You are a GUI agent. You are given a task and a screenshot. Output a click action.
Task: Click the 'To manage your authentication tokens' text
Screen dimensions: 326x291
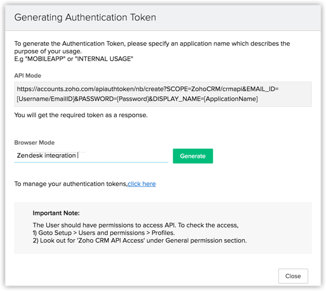click(71, 183)
